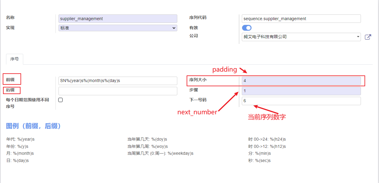Select the 前缀 prefix input with SN%(year)s pattern
Screen dimensions: 379x183
click(118, 81)
